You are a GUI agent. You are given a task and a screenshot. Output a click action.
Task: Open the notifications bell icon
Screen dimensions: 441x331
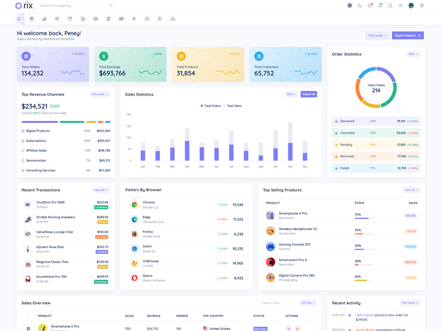tap(380, 6)
